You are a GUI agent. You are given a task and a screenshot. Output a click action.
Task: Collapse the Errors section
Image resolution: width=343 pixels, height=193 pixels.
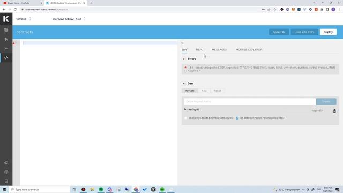184,59
